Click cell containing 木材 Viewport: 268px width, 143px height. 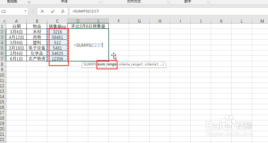[37, 32]
